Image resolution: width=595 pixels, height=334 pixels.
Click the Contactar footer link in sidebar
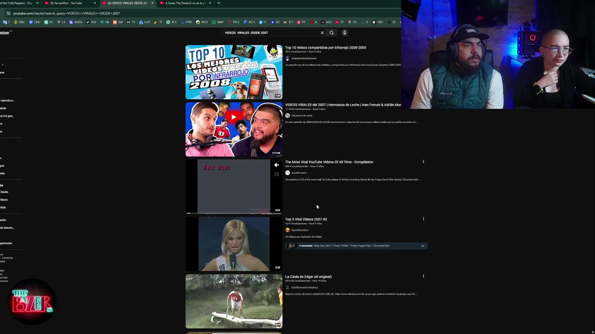coord(7,257)
